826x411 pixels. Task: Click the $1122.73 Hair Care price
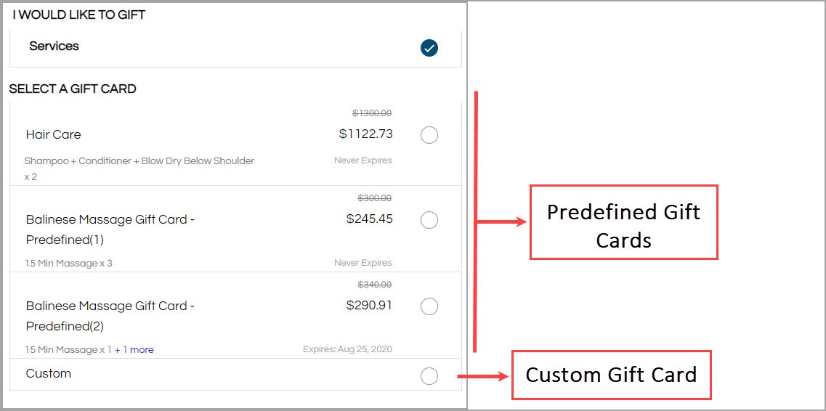365,134
